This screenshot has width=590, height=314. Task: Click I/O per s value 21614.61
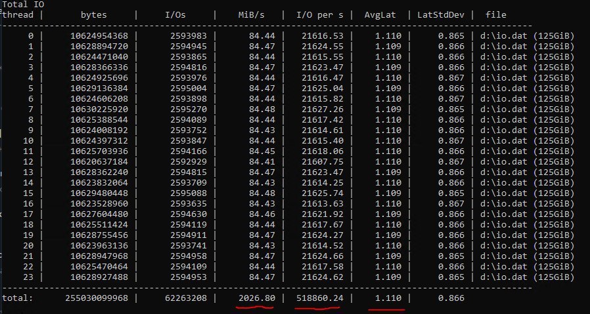coord(323,130)
